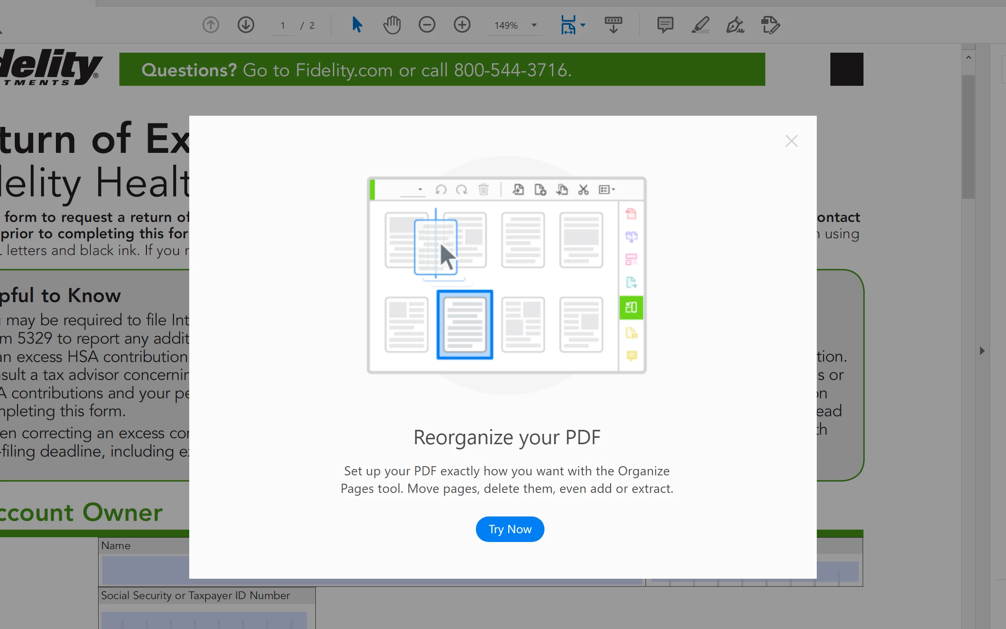Open the scrolling pages keyboard-style tool
Screen dimensions: 1006x629
pos(613,25)
